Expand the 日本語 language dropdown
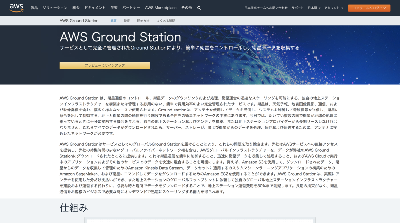This screenshot has width=400, height=223. click(314, 8)
